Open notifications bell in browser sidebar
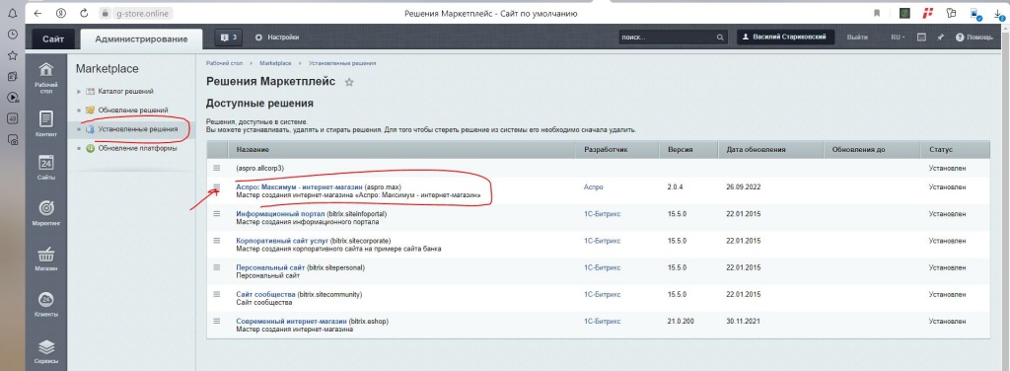1010x371 pixels. pyautogui.click(x=12, y=13)
